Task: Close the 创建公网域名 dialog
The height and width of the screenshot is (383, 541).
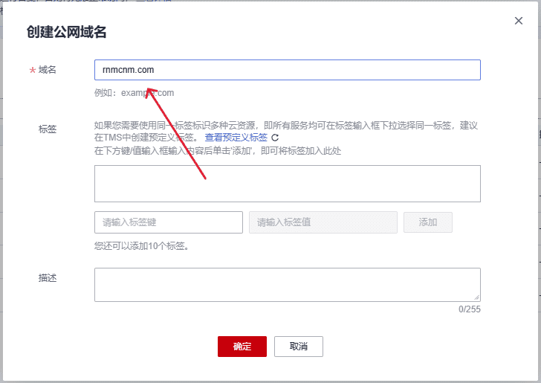Action: 518,21
